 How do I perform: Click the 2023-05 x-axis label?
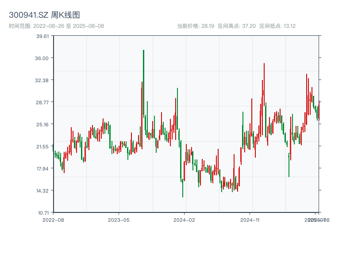(119, 220)
